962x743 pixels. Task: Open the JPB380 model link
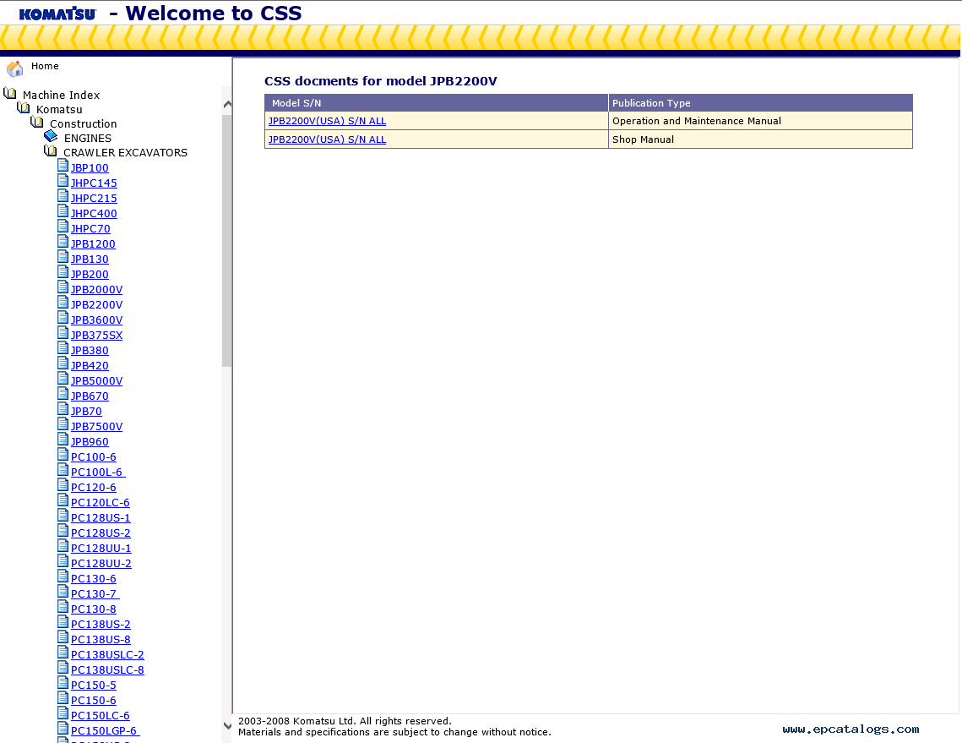(90, 351)
